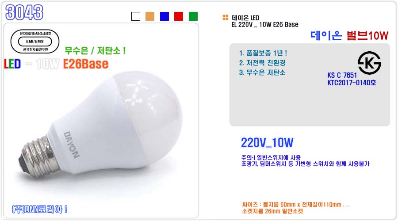Image resolution: width=398 pixels, height=221 pixels.
Task: Click the KTC2017-0140호 certification number
Action: [x=352, y=83]
